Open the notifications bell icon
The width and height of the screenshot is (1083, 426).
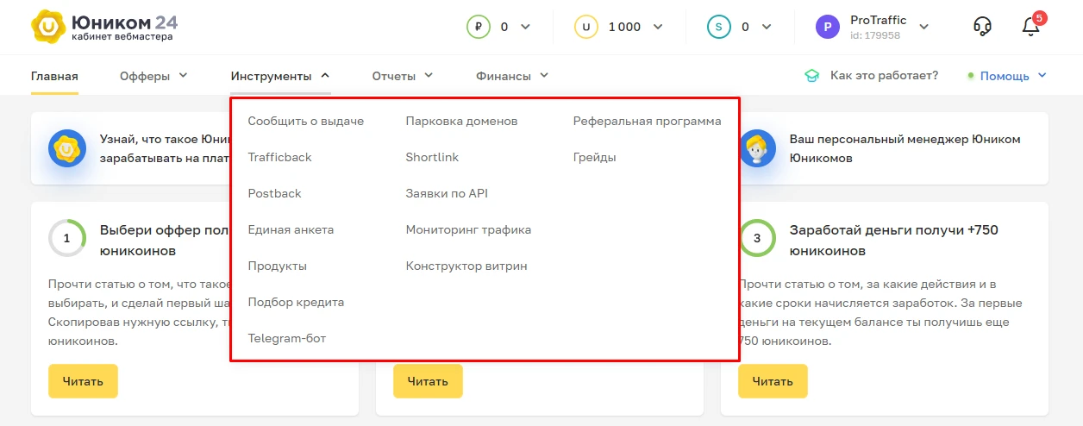pyautogui.click(x=1031, y=26)
